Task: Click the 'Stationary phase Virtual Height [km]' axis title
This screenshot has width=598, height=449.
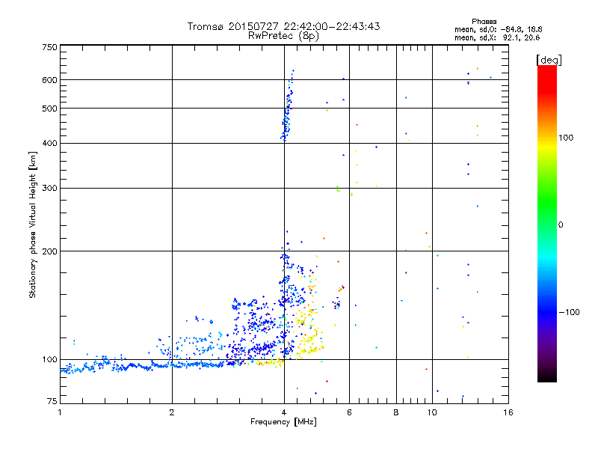Action: click(x=33, y=225)
